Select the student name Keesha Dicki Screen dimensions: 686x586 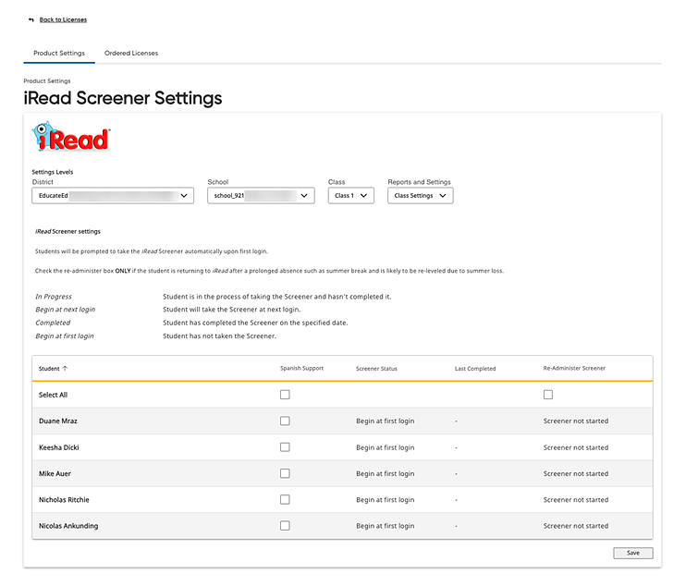(58, 447)
